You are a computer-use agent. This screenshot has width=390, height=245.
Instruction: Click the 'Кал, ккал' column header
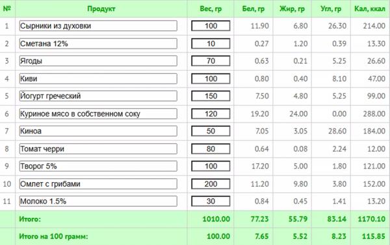tap(370, 9)
